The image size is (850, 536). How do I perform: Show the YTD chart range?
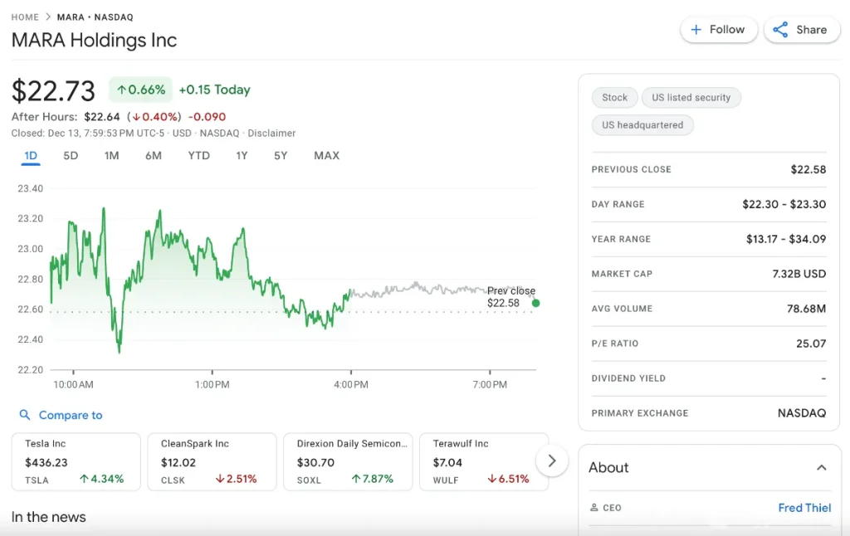(199, 156)
